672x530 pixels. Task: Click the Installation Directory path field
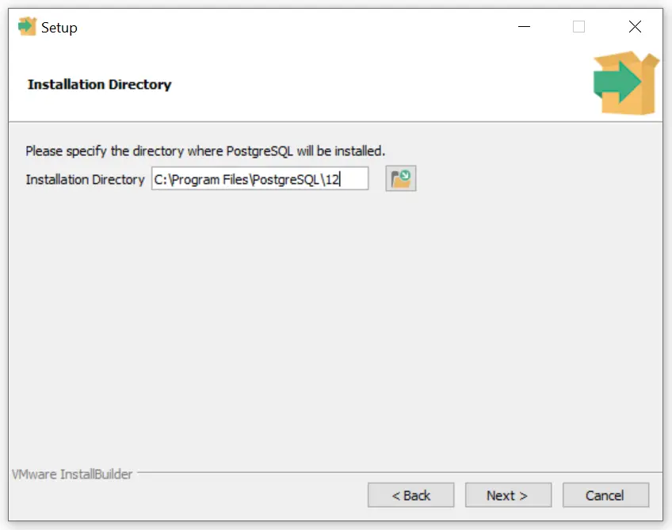click(260, 179)
